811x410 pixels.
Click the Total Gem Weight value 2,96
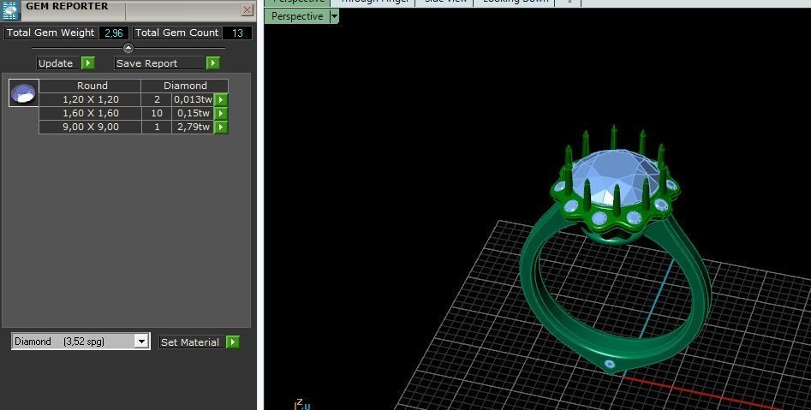click(x=113, y=33)
